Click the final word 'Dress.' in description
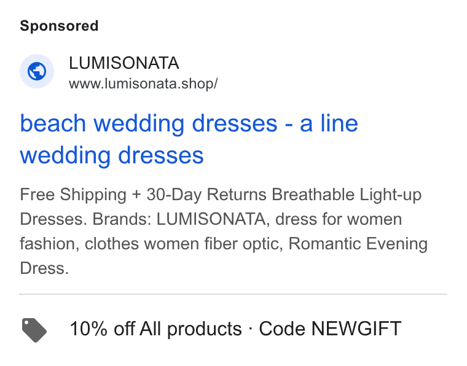This screenshot has height=366, width=467. coord(44,268)
